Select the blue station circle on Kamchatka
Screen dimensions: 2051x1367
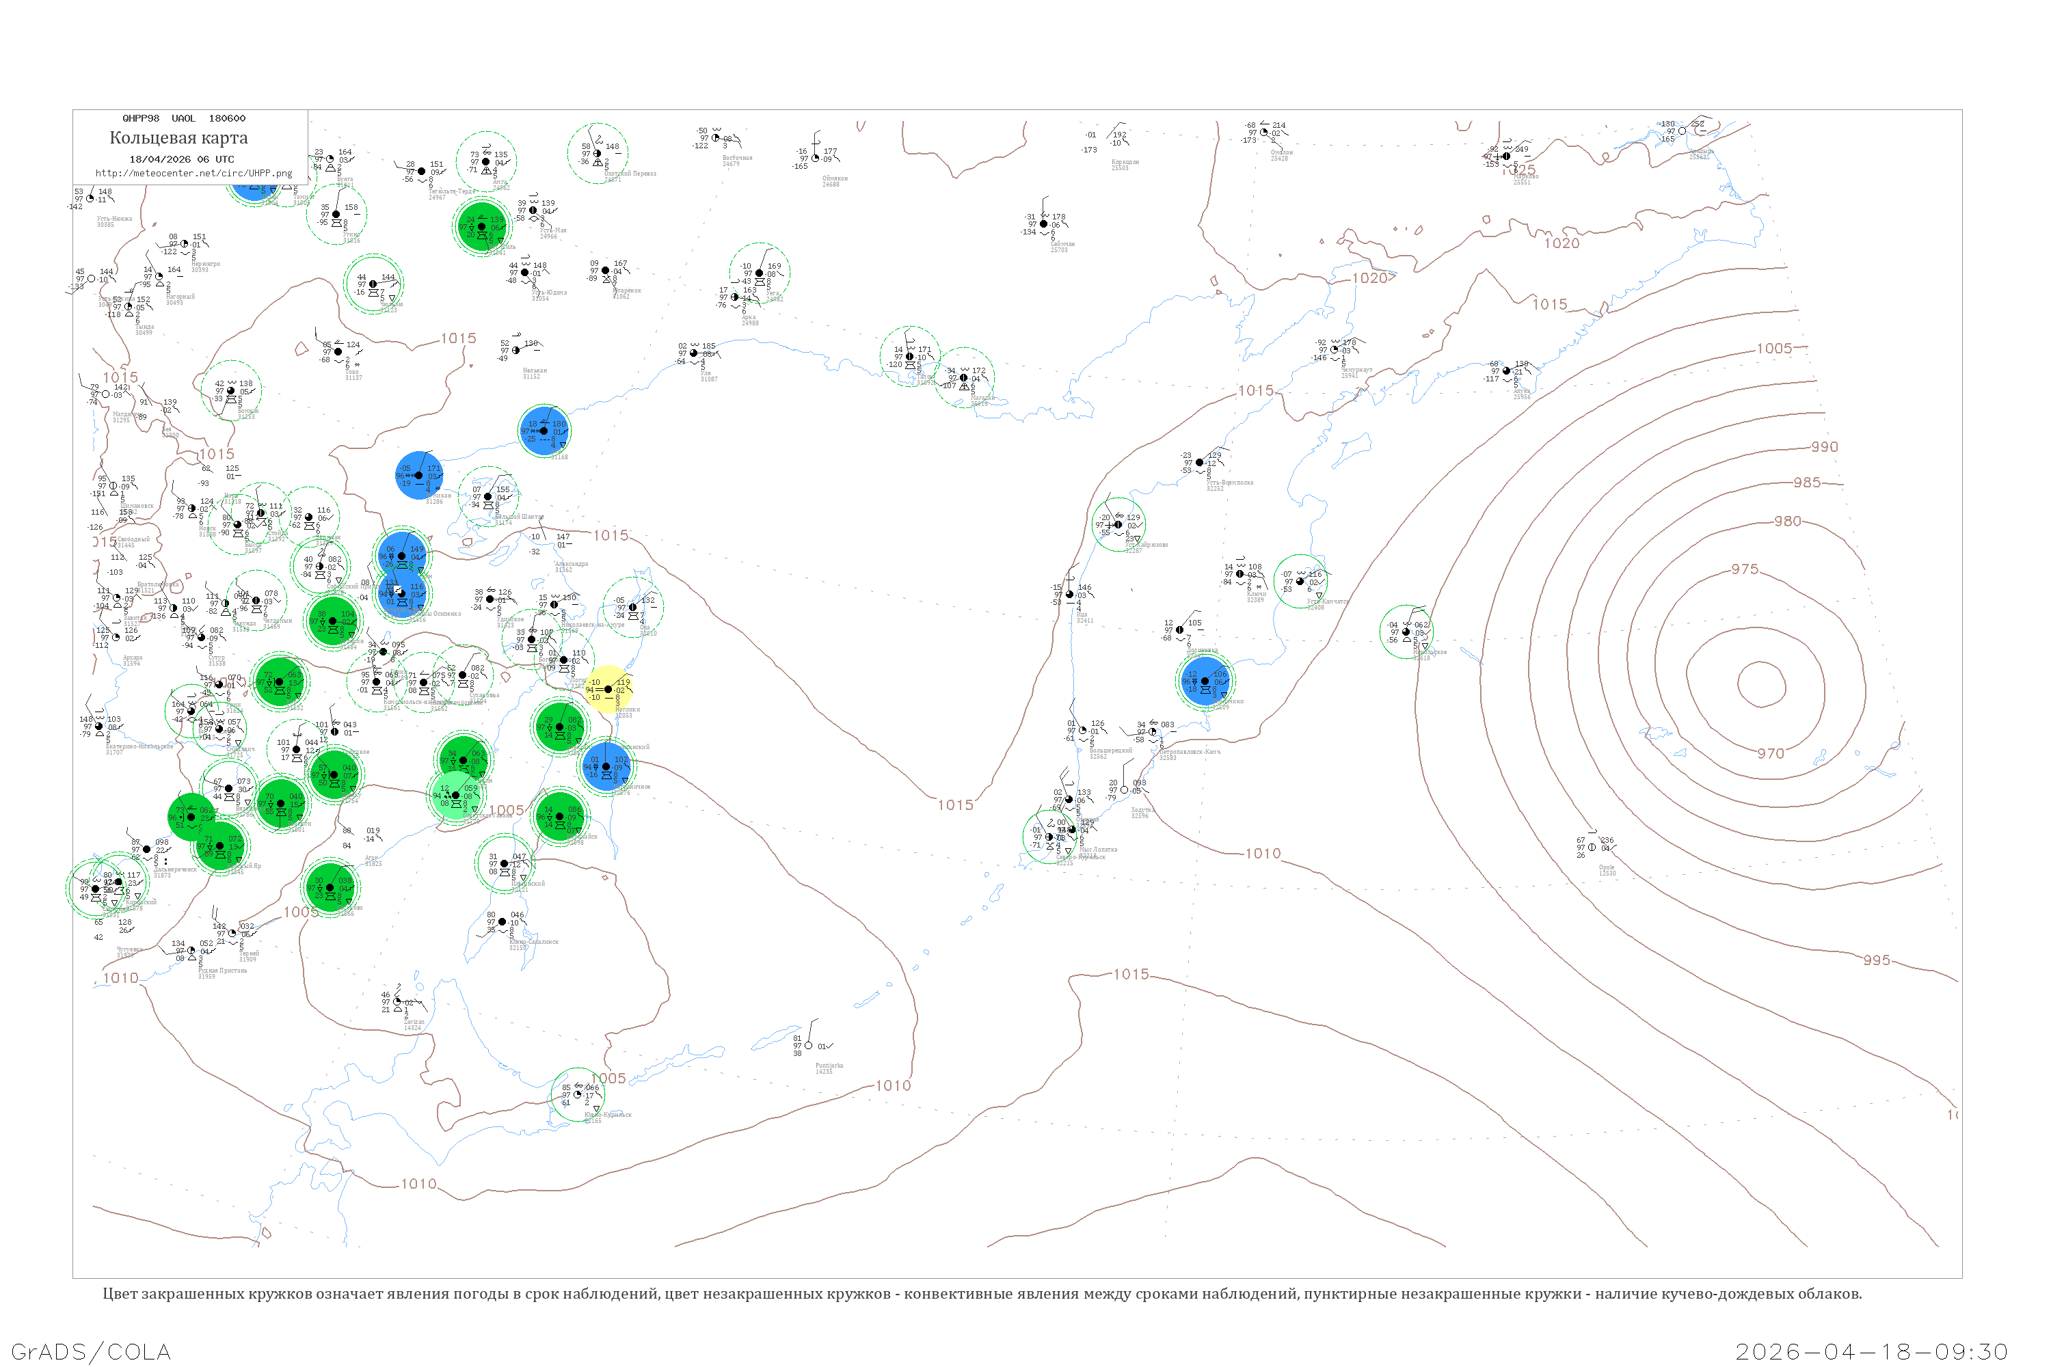1205,681
